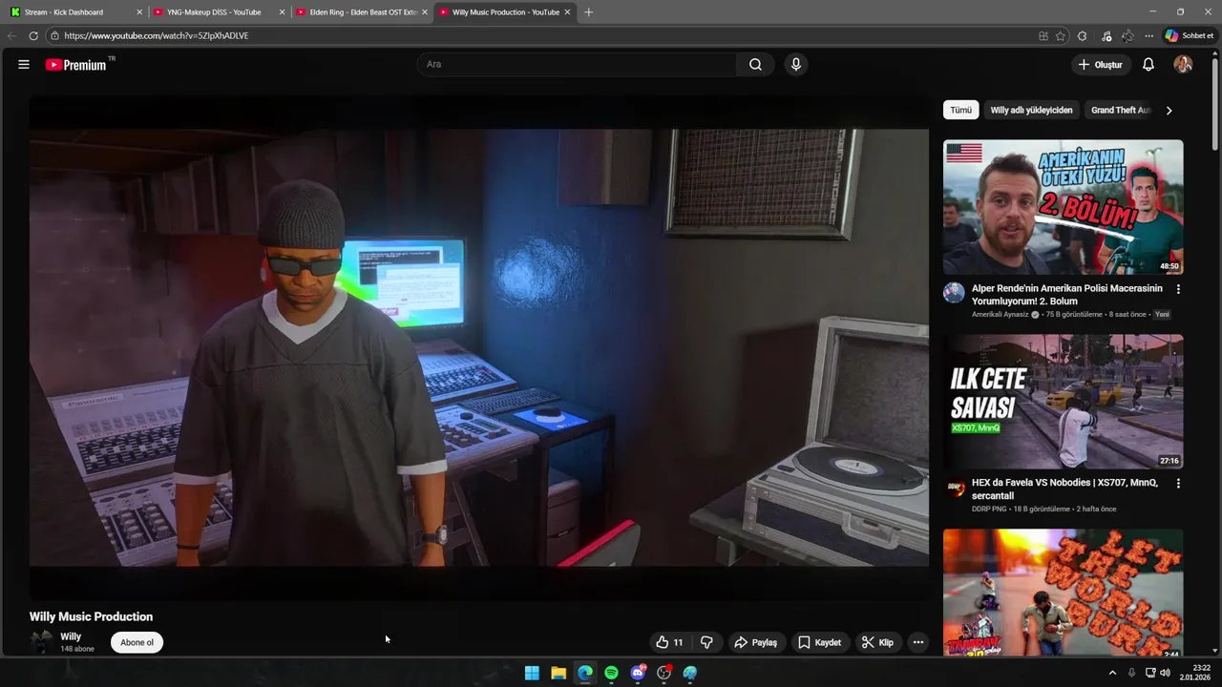Viewport: 1222px width, 687px height.
Task: Click the Kaydet save button
Action: [x=820, y=642]
